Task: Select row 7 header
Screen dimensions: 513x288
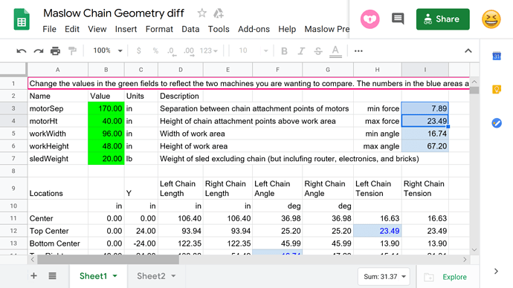Action: [x=13, y=159]
